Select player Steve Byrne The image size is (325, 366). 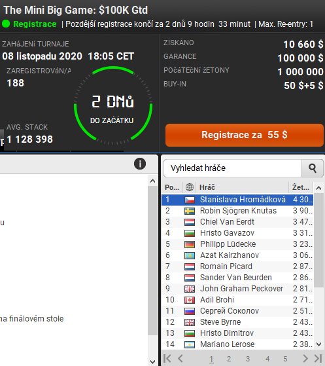click(x=237, y=322)
